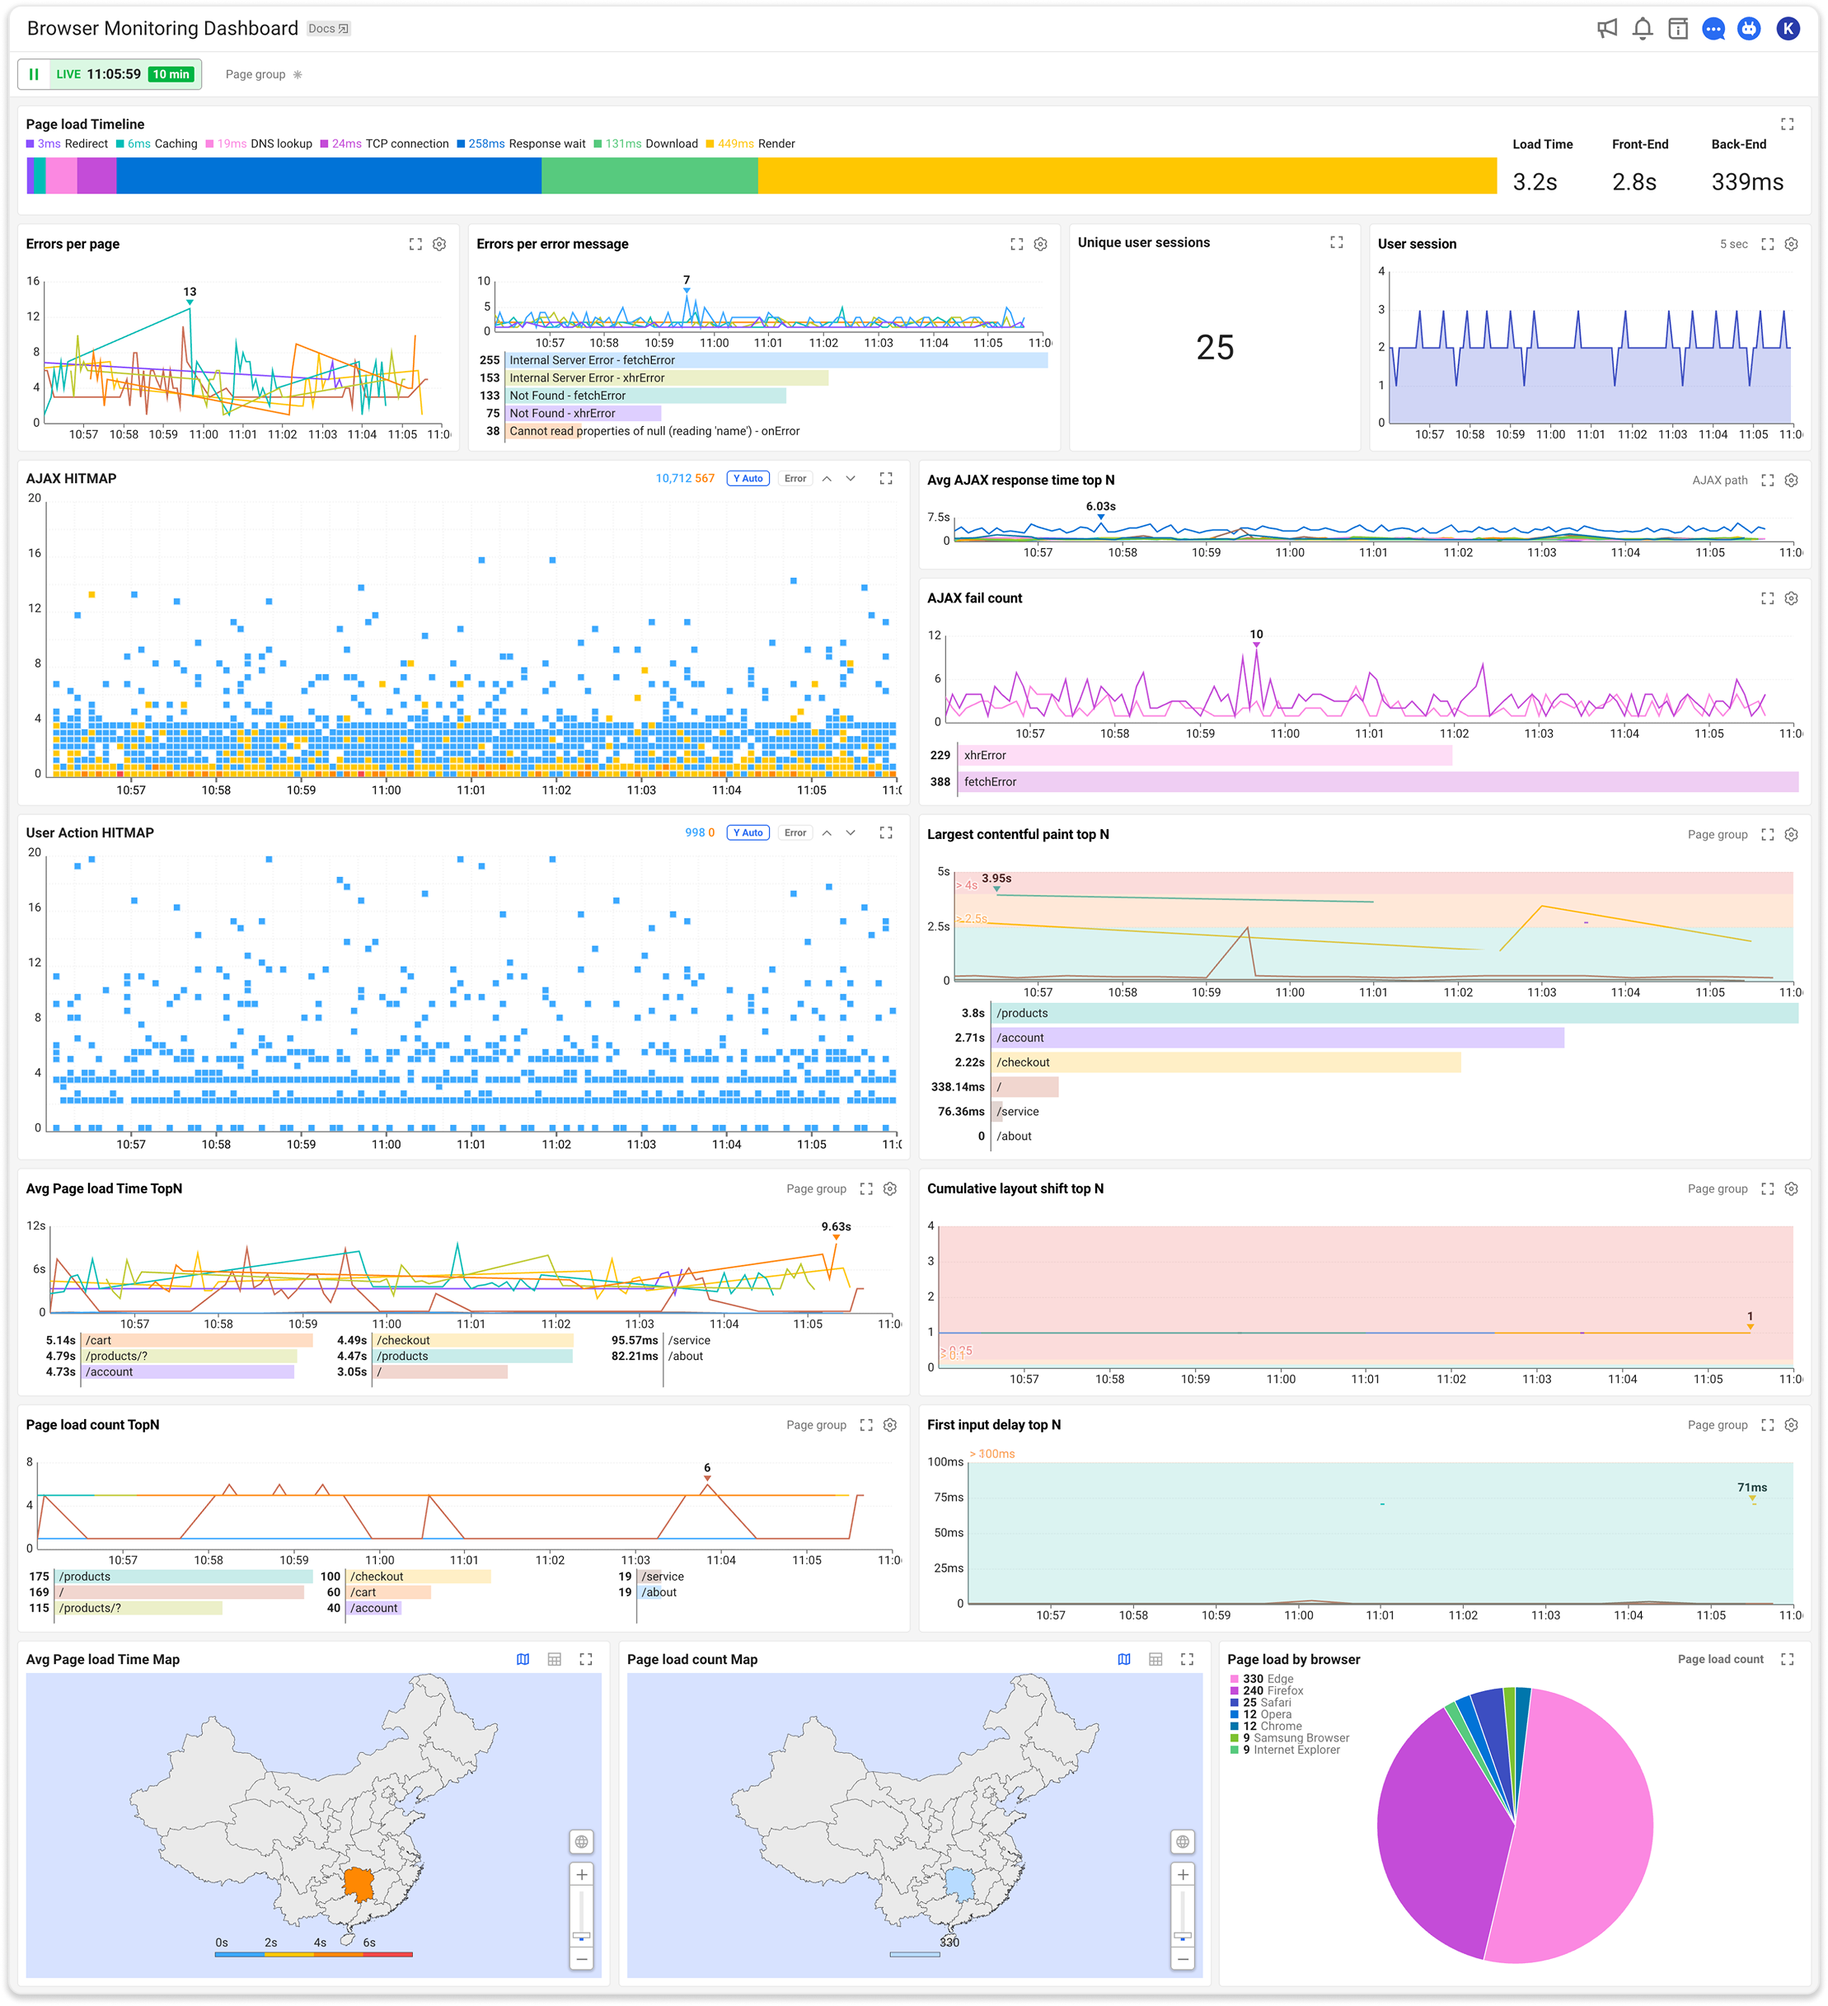
Task: Open the 10 min time range selector
Action: (x=171, y=73)
